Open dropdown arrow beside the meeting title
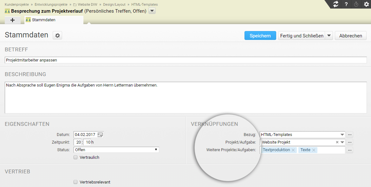The width and height of the screenshot is (371, 187). [x=152, y=11]
